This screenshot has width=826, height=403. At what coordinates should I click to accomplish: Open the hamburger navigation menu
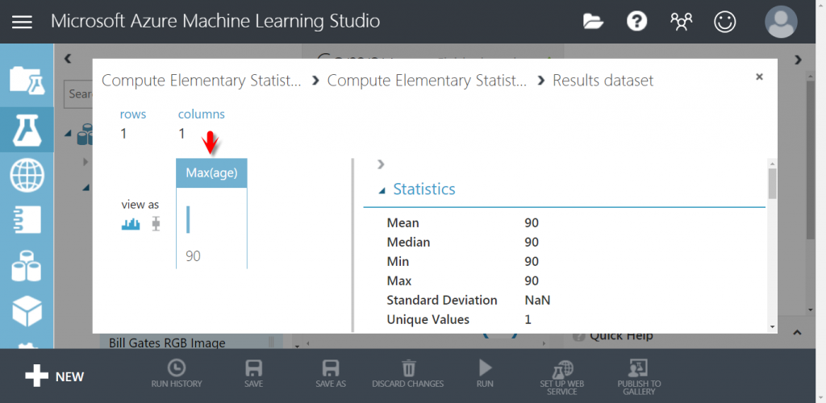tap(22, 22)
